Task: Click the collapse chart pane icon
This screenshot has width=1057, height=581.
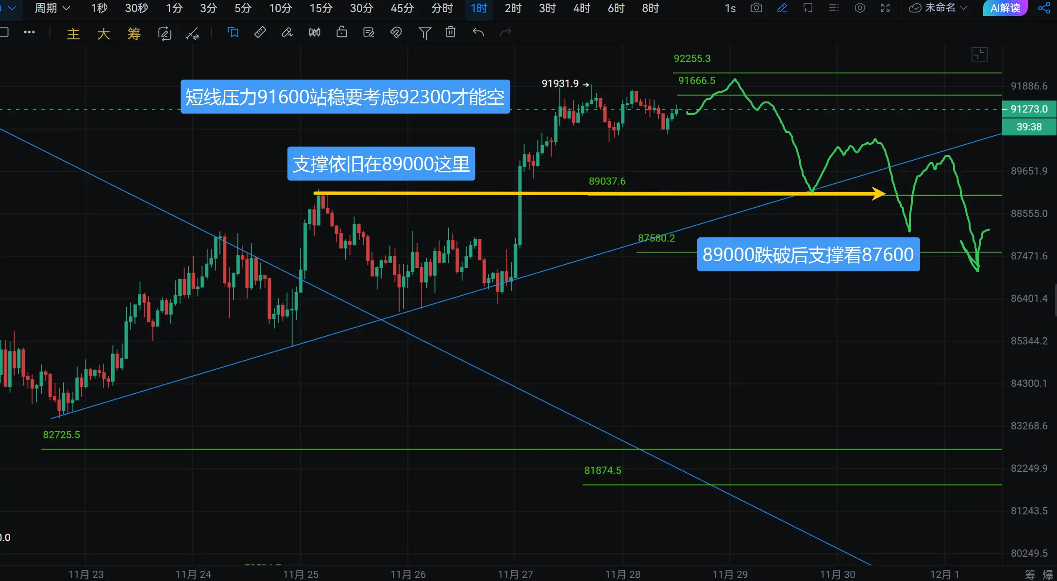Action: 979,54
